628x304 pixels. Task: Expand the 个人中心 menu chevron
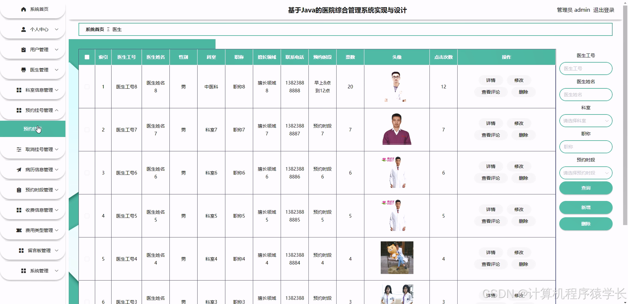point(57,29)
